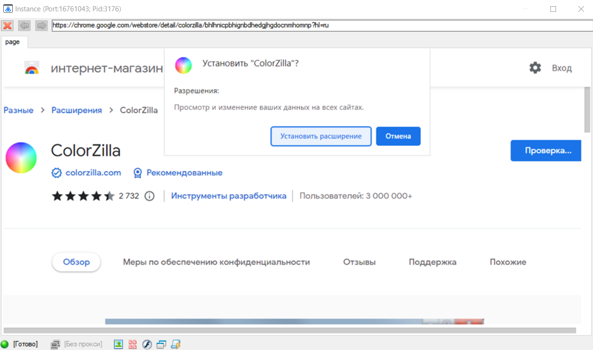Image resolution: width=593 pixels, height=350 pixels.
Task: Click the 2 732 ratings count
Action: (x=129, y=196)
